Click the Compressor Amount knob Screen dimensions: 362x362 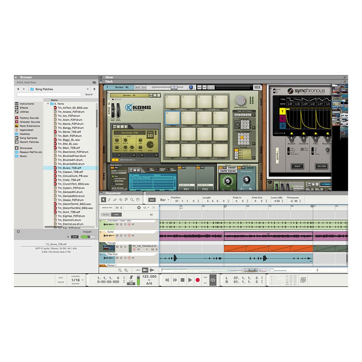click(x=246, y=179)
